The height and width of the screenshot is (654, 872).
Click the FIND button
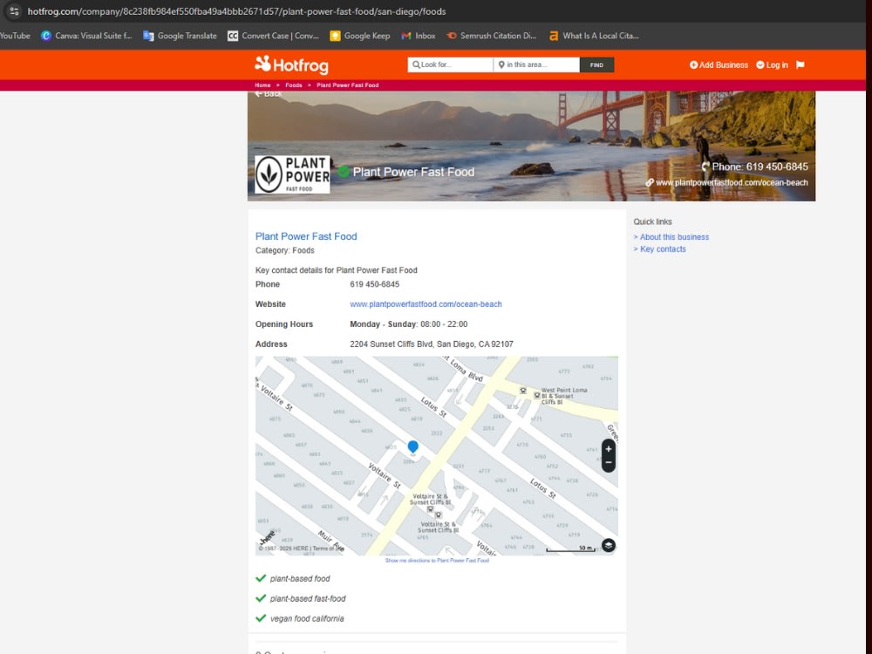coord(596,65)
